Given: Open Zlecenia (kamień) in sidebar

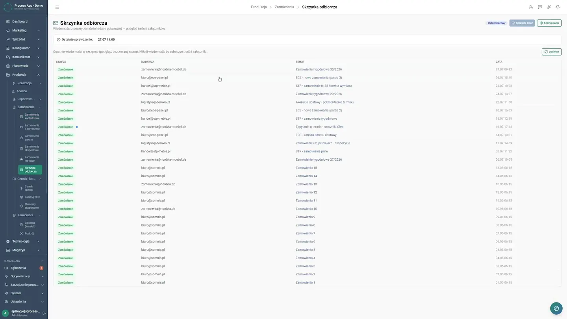Looking at the screenshot, I should pos(30,224).
